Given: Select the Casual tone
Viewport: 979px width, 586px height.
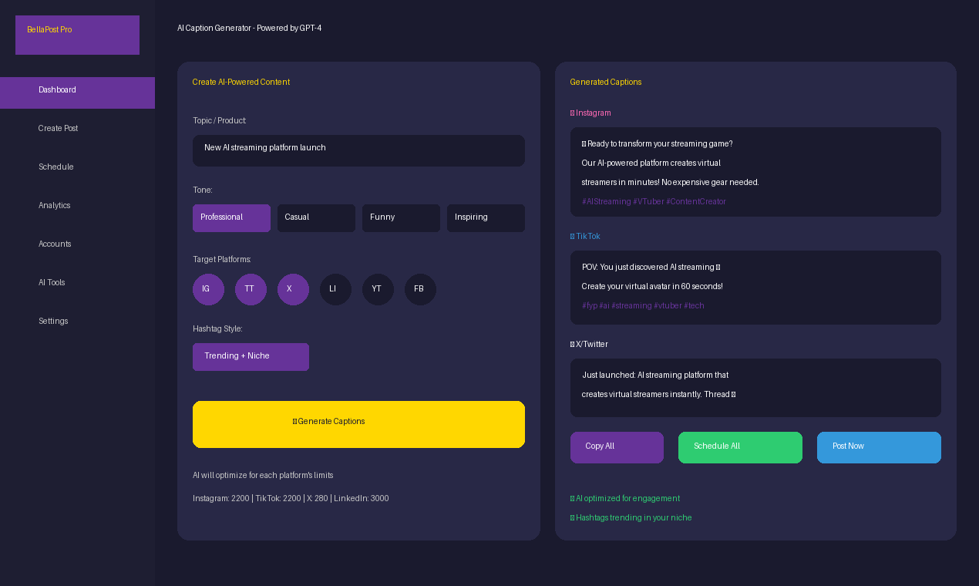Looking at the screenshot, I should [x=316, y=218].
